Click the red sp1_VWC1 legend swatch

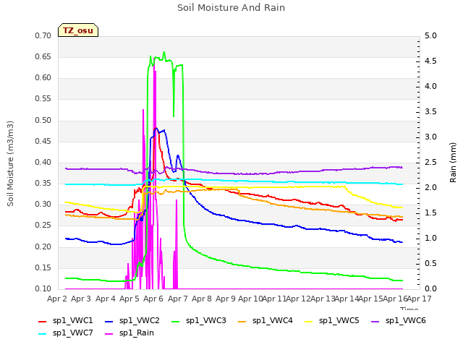coord(43,321)
